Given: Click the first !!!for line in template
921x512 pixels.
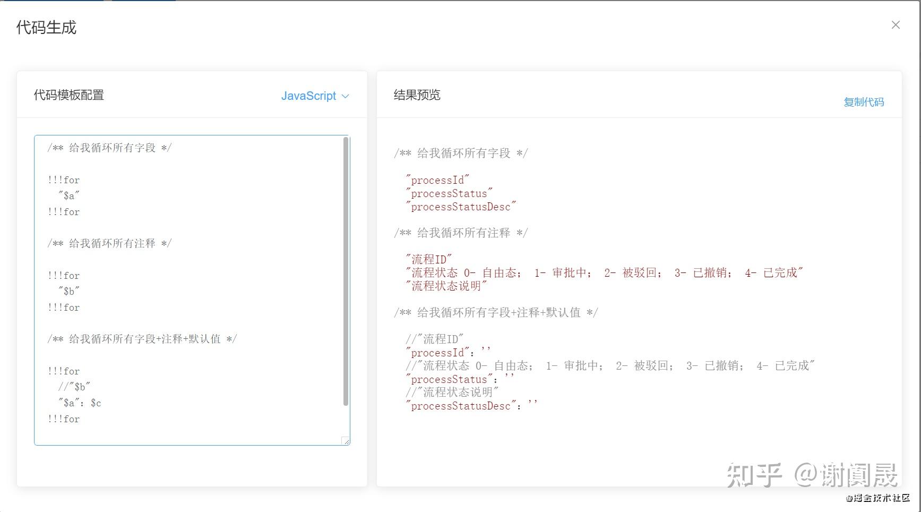Looking at the screenshot, I should pos(63,180).
